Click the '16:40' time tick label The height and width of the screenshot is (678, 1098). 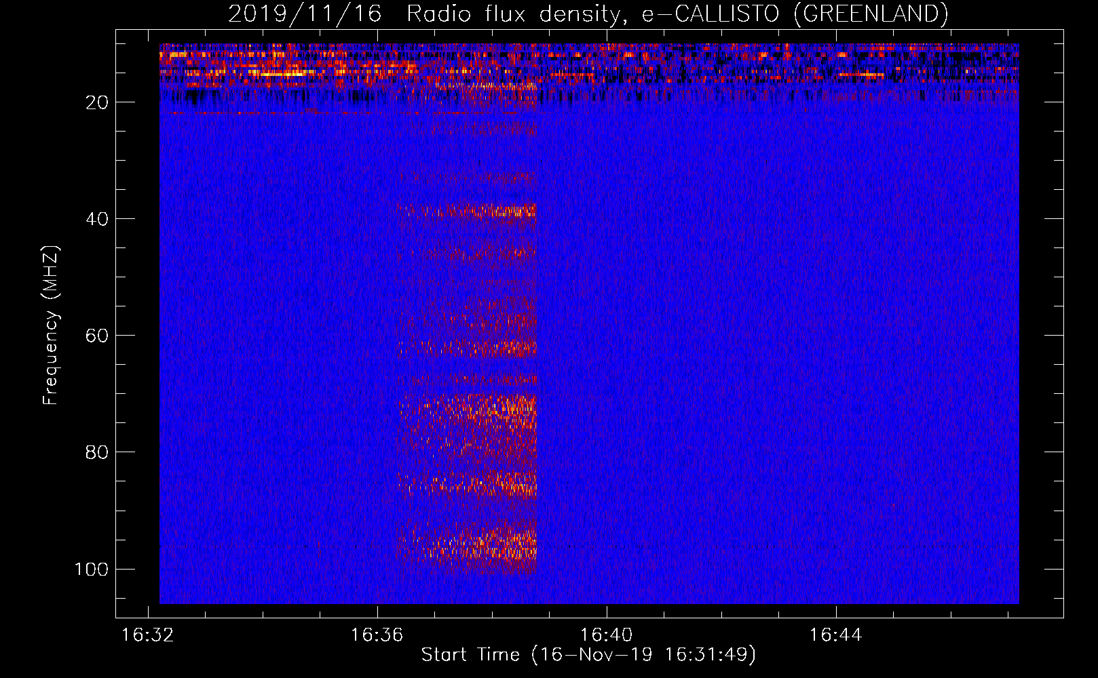606,635
